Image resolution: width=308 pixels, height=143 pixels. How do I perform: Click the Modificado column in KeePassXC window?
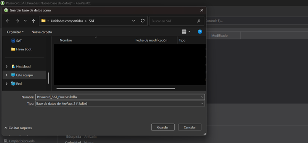[220, 35]
